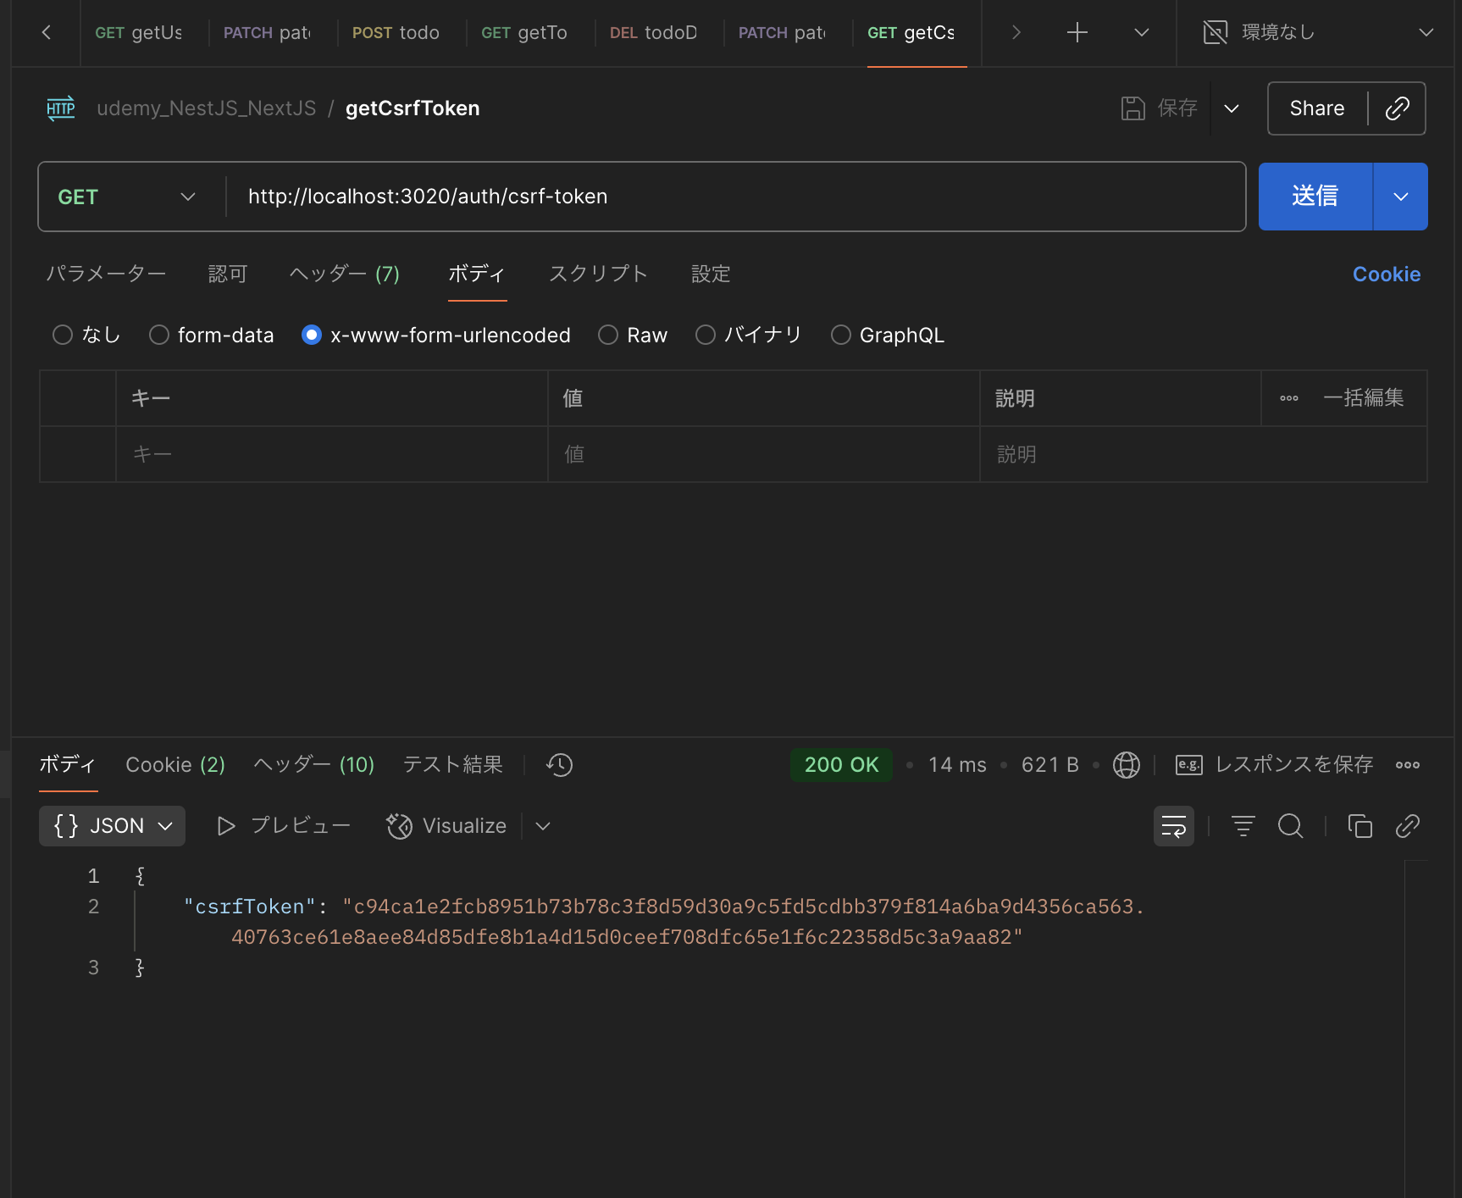The image size is (1462, 1198).
Task: Click the empty 値 value cell
Action: point(764,454)
